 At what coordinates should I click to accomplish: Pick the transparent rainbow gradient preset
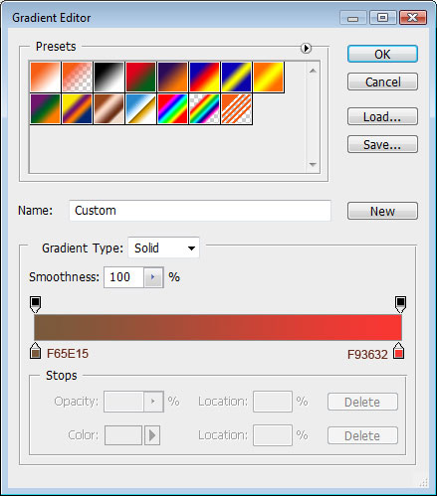click(204, 108)
